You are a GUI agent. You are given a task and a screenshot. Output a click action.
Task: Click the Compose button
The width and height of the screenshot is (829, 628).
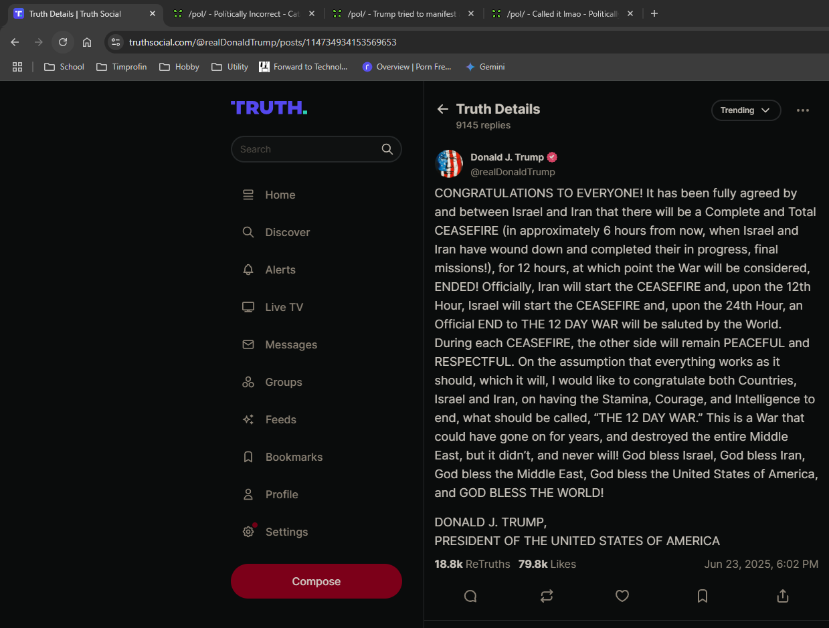[x=316, y=581]
